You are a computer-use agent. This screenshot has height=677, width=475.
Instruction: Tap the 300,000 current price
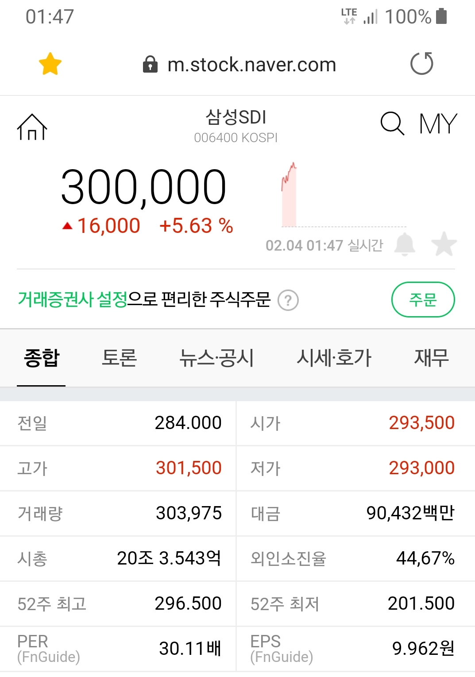pyautogui.click(x=143, y=187)
